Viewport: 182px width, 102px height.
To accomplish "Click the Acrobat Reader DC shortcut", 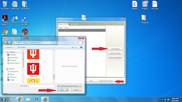I will 5,20.
